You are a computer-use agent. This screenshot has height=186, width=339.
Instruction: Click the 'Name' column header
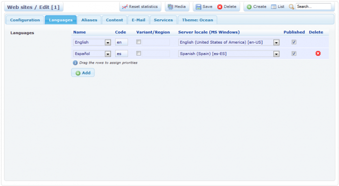coord(79,32)
